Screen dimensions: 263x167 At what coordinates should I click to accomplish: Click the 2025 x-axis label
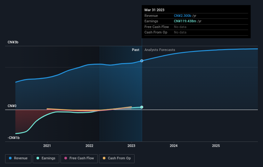pyautogui.click(x=216, y=146)
